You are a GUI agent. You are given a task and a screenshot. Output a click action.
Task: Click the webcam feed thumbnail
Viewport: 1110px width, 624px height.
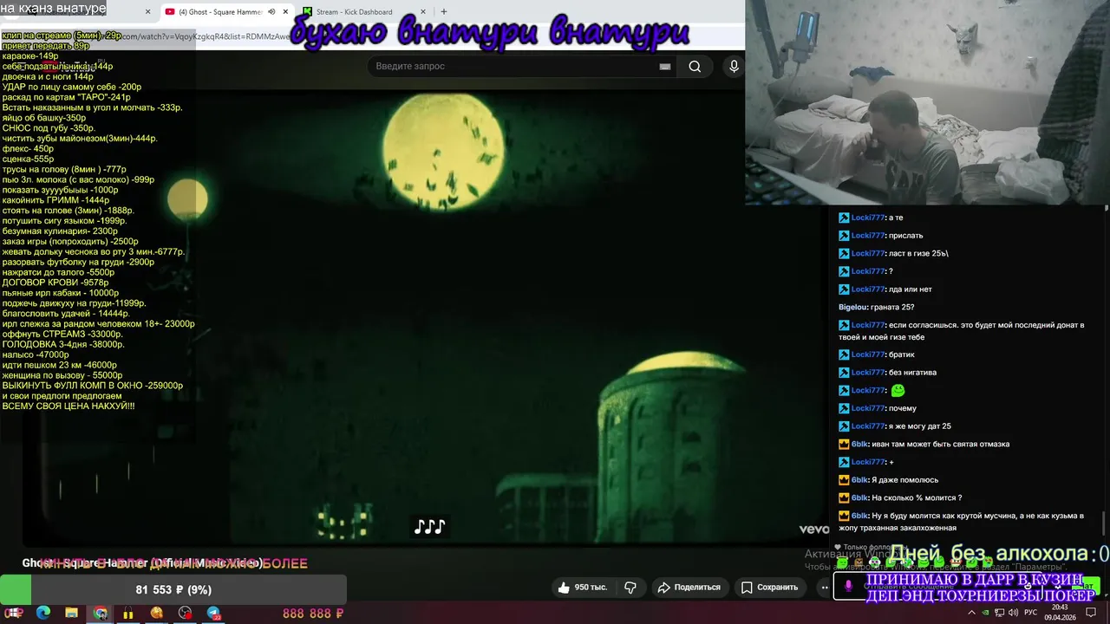tap(927, 102)
